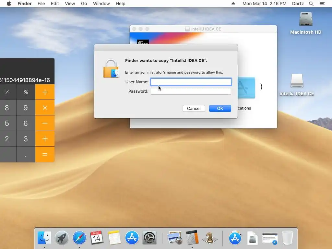Screen dimensions: 332x249
Task: Open the File menu
Action: point(41,4)
